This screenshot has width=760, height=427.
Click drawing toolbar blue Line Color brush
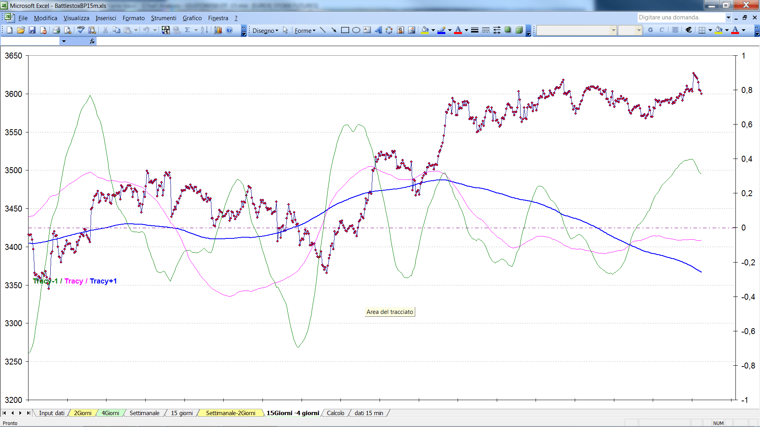tap(441, 30)
